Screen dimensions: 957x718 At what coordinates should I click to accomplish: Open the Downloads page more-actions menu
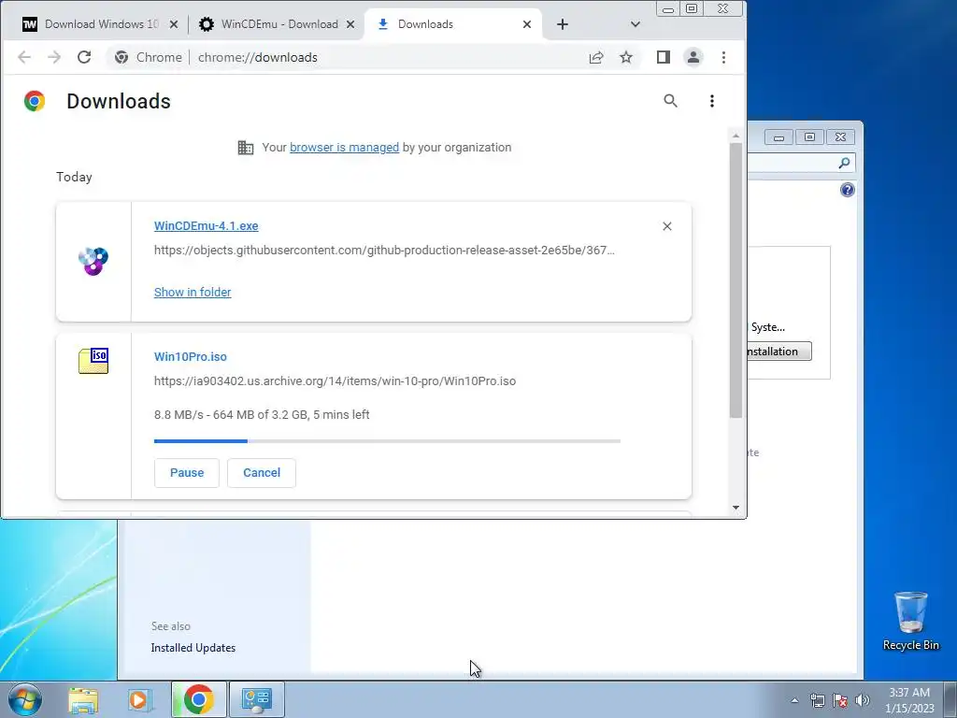(711, 101)
